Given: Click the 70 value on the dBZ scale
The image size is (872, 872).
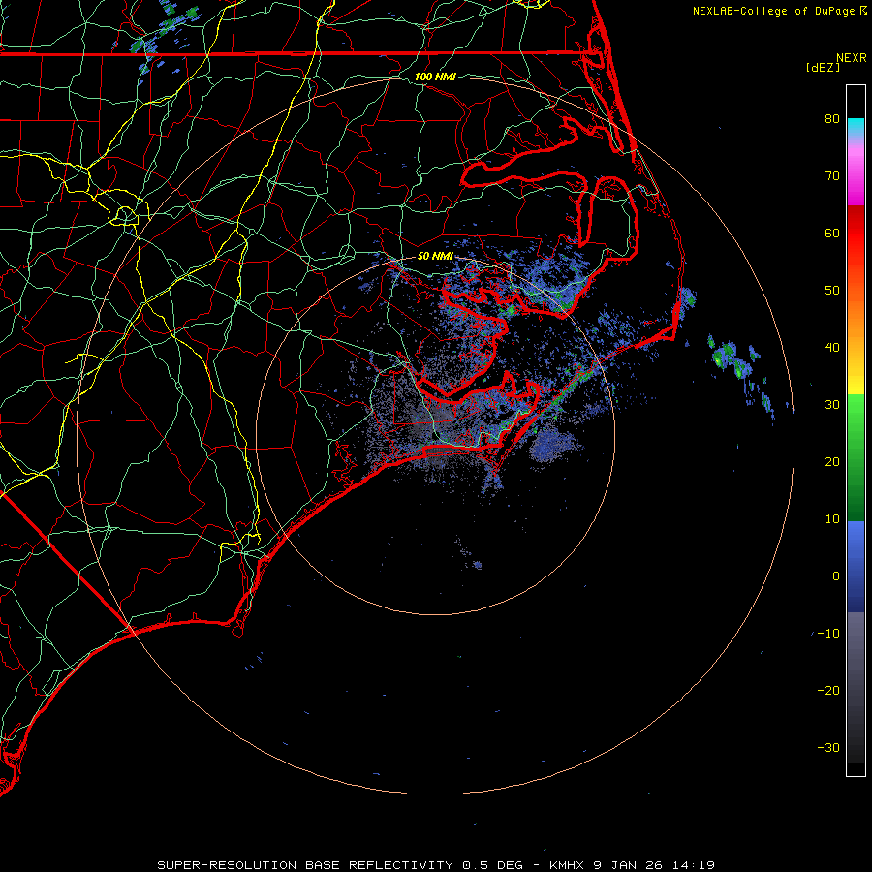Looking at the screenshot, I should (x=832, y=175).
